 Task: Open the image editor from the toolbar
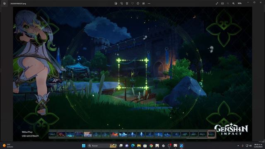[x=116, y=3]
